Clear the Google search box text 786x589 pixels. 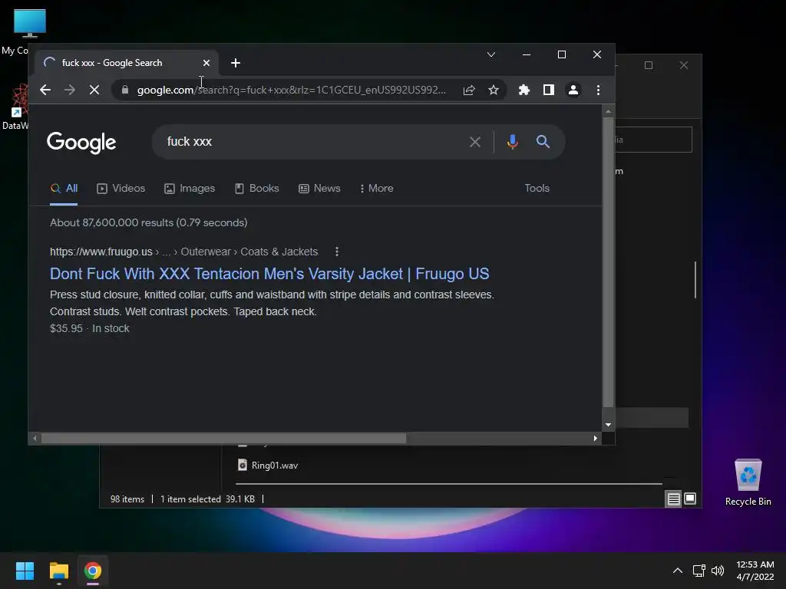474,142
